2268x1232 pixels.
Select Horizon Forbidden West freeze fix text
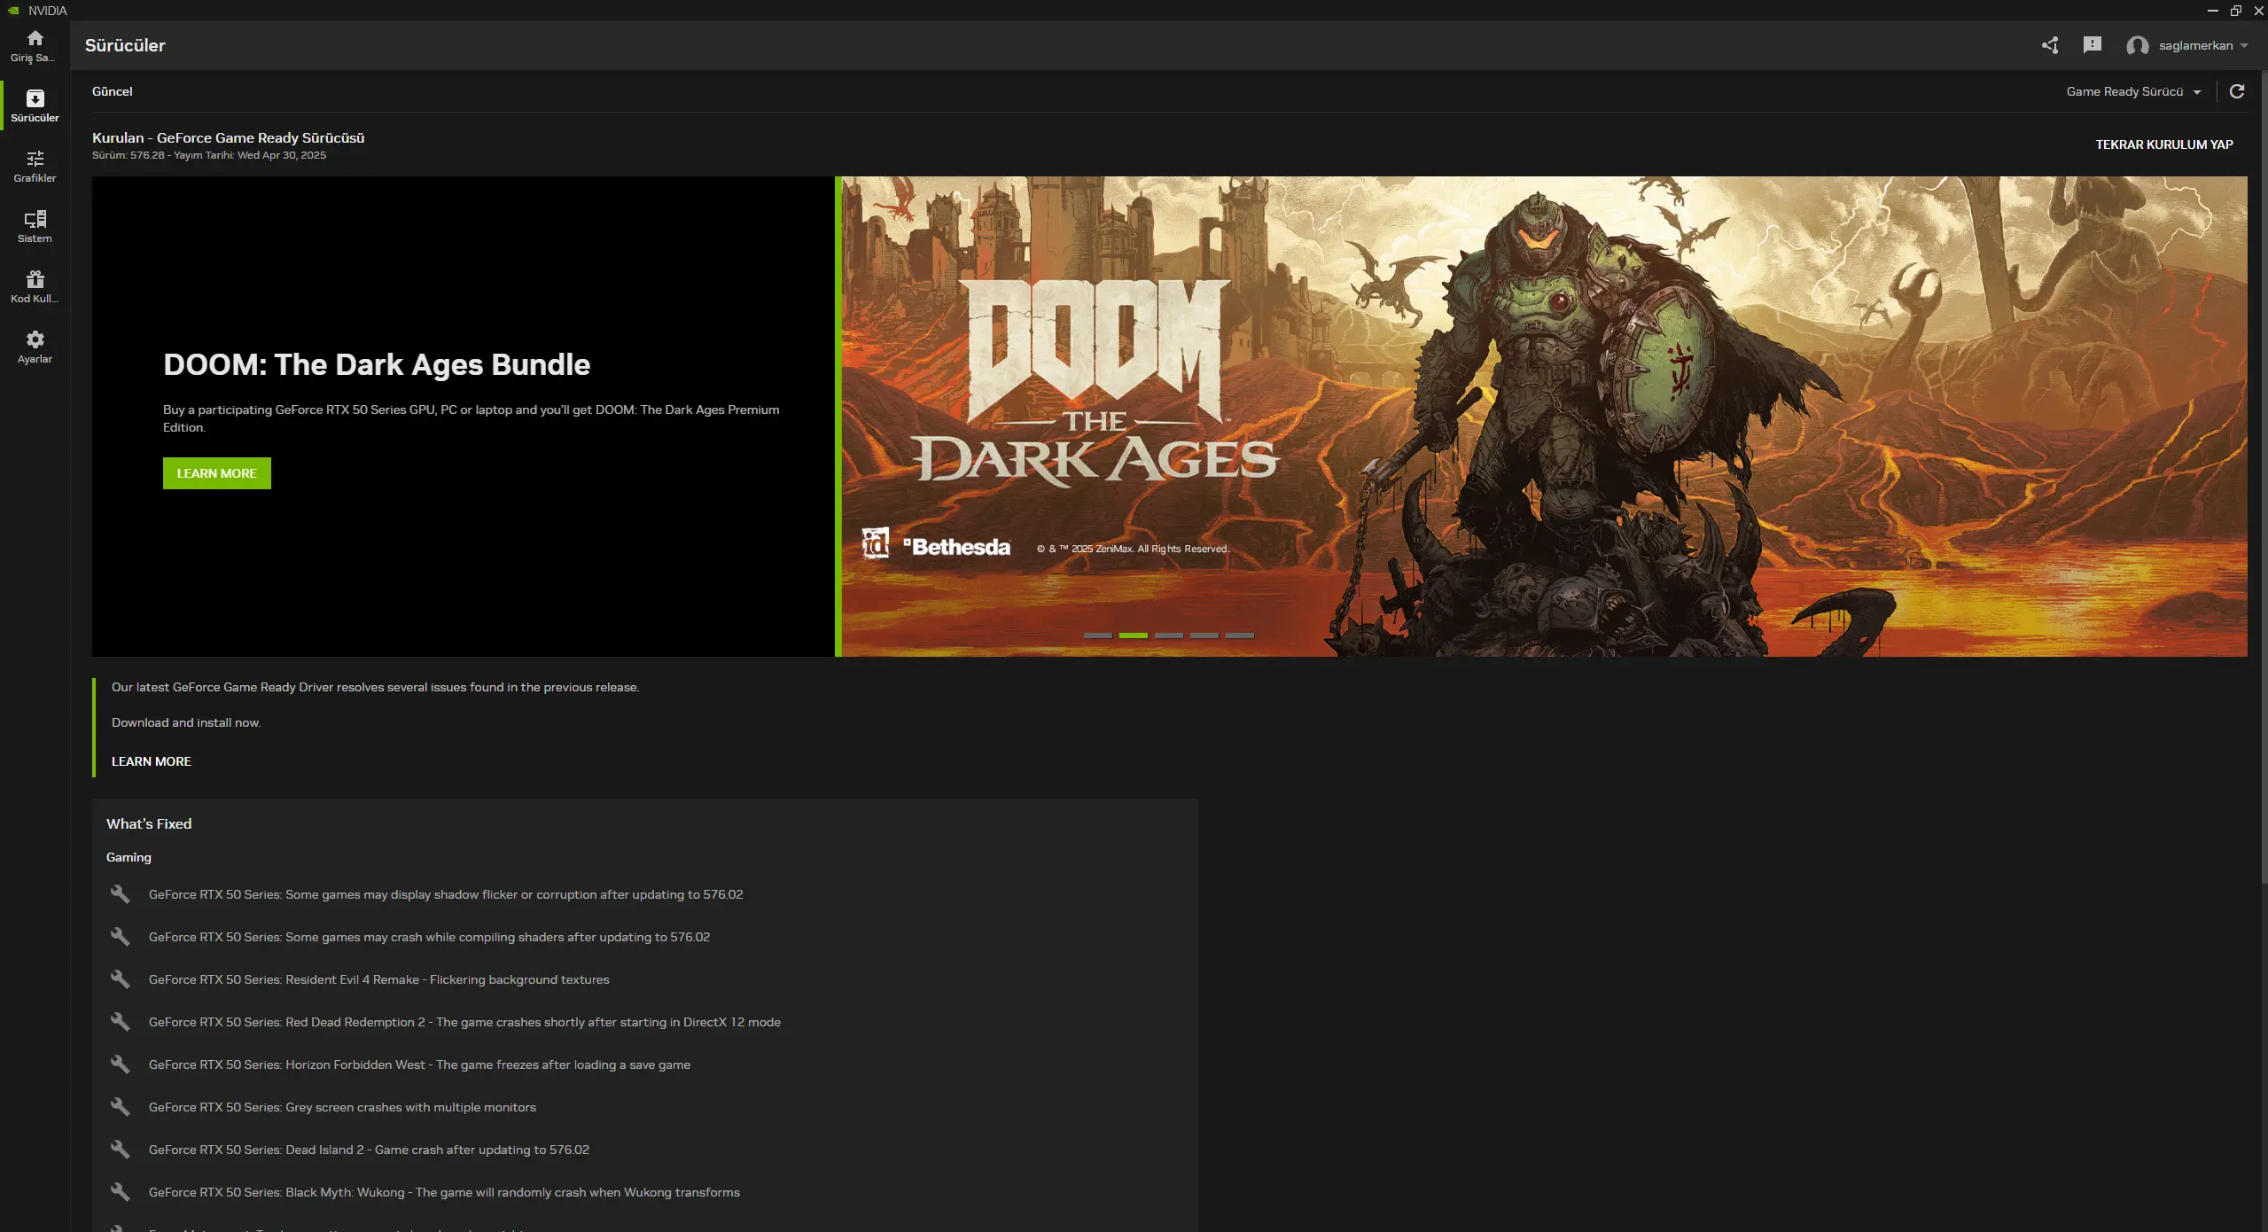point(420,1064)
